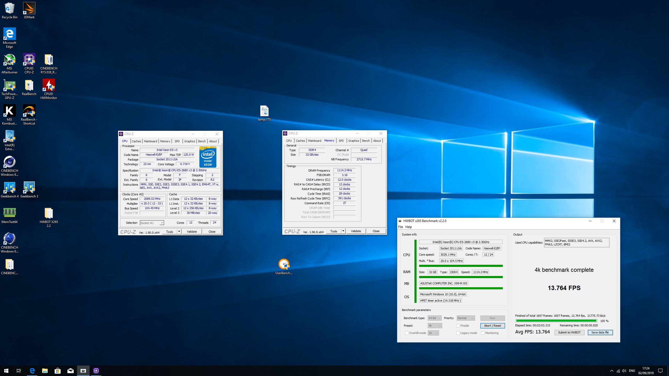Screen dimensions: 669x376
Task: Show hidden system tray icons
Action: (612, 371)
